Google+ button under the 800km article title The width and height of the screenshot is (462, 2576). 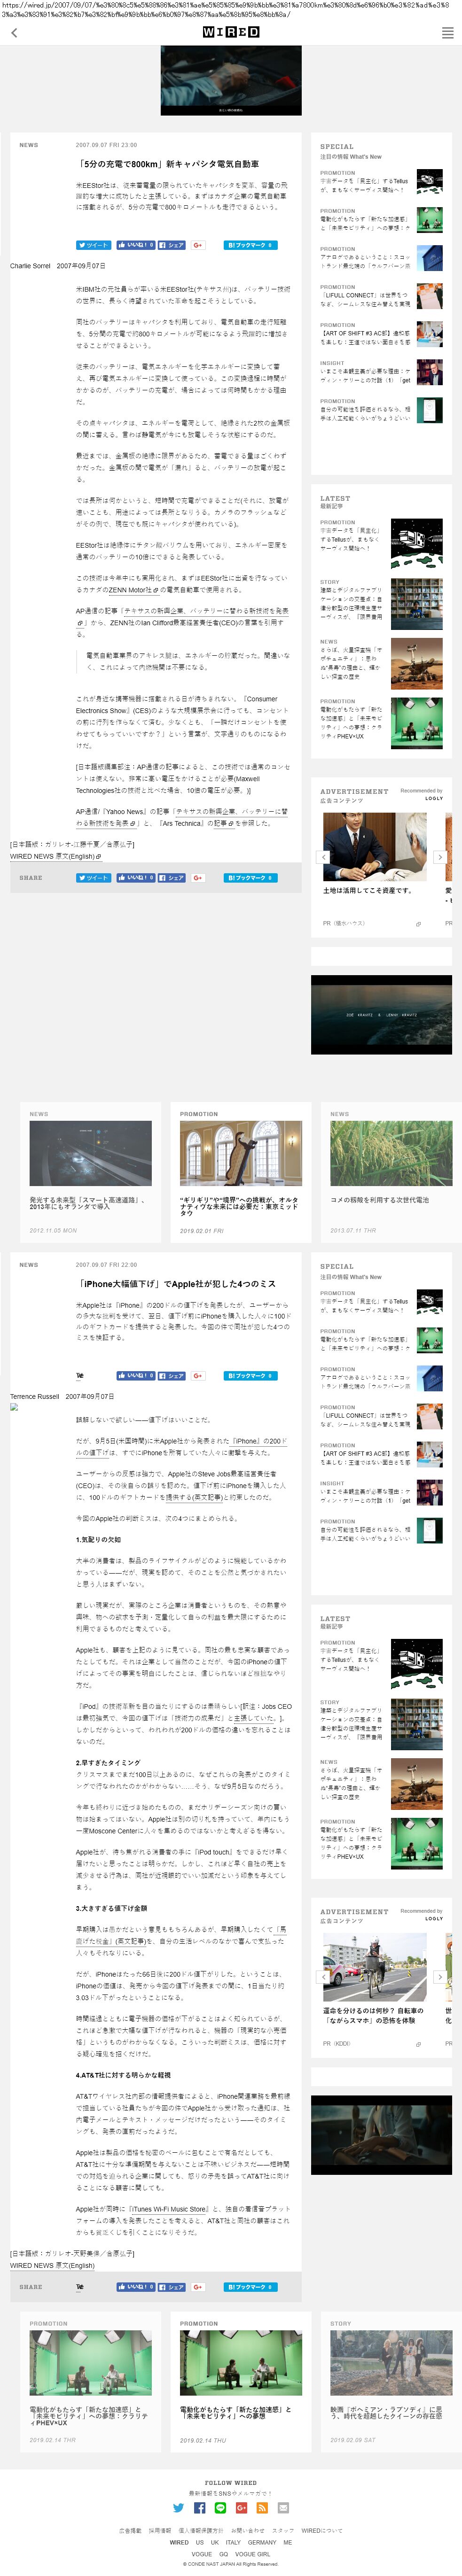[198, 245]
